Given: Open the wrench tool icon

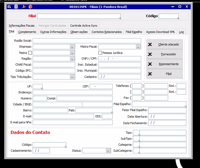Looking at the screenshot, I should coord(24,7).
